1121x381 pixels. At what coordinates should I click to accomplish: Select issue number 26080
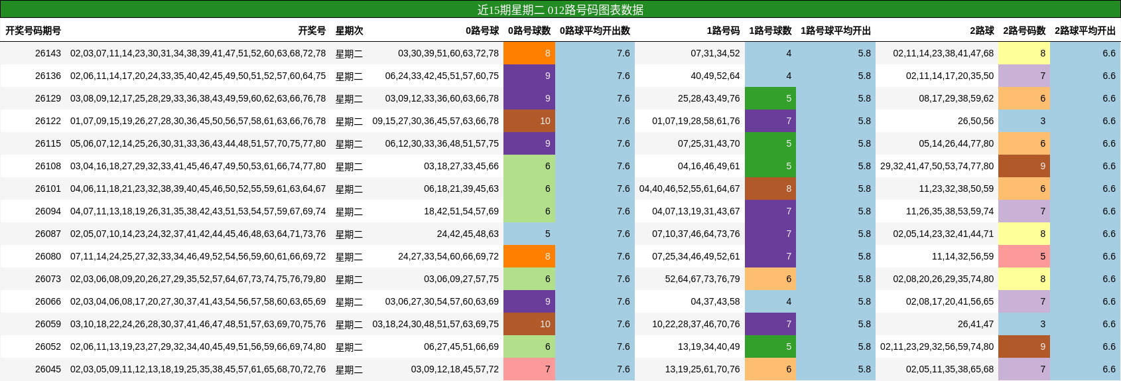tap(48, 256)
